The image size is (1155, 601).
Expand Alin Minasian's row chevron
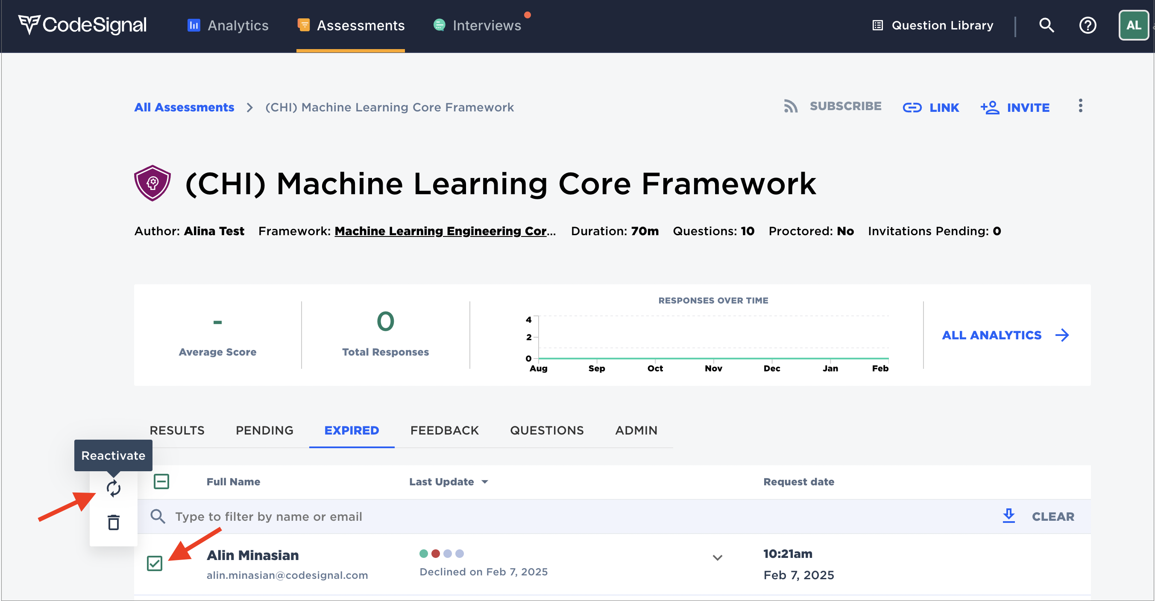click(x=718, y=558)
